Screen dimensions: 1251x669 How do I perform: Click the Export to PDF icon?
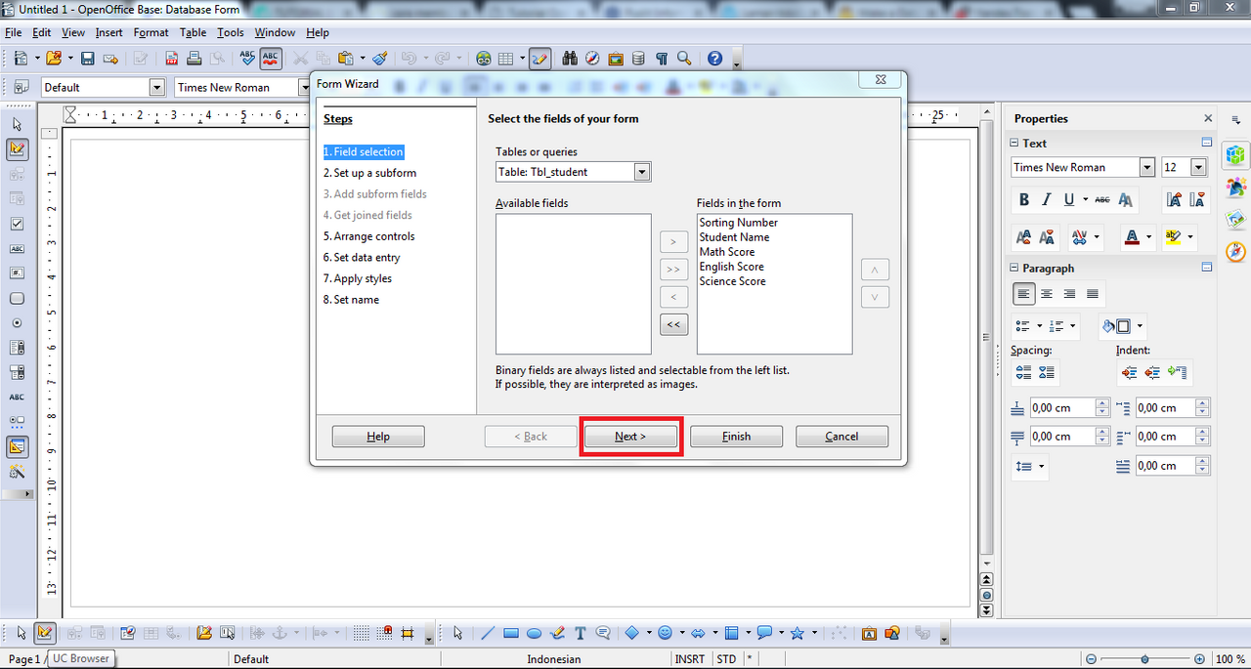tap(171, 59)
